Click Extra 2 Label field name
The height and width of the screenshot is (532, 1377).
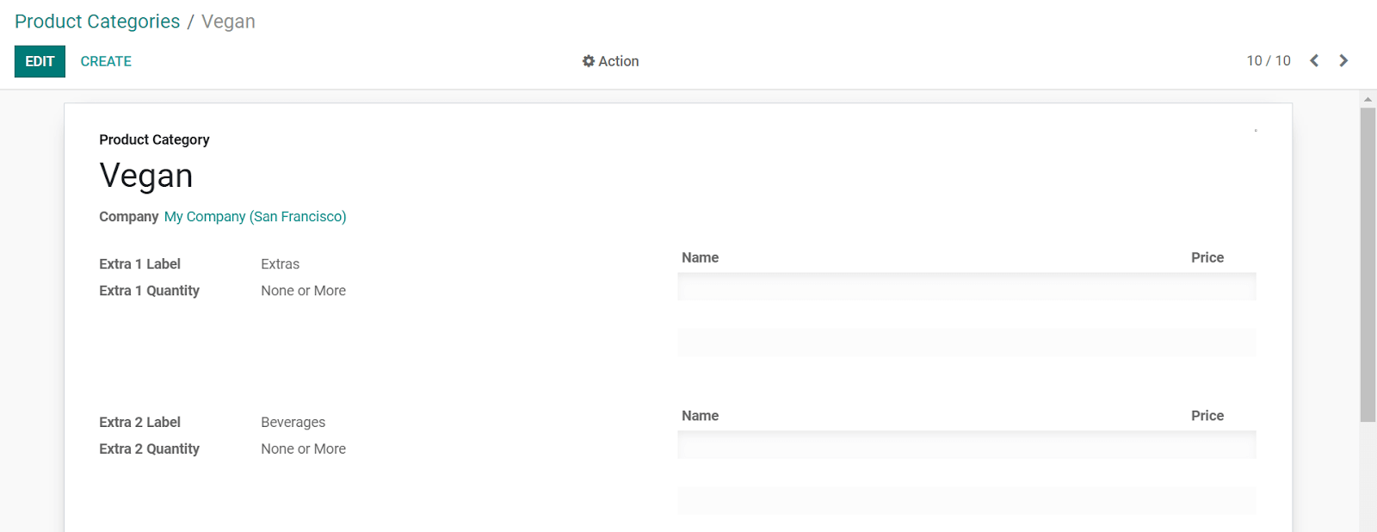coord(139,423)
